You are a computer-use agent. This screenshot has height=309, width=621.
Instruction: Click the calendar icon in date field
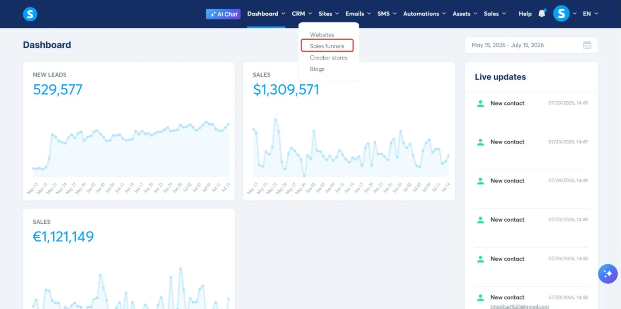[587, 45]
